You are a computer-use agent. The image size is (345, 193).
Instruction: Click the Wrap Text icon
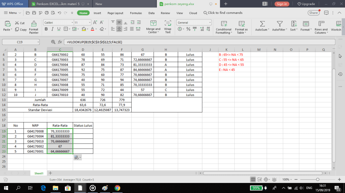168,23
